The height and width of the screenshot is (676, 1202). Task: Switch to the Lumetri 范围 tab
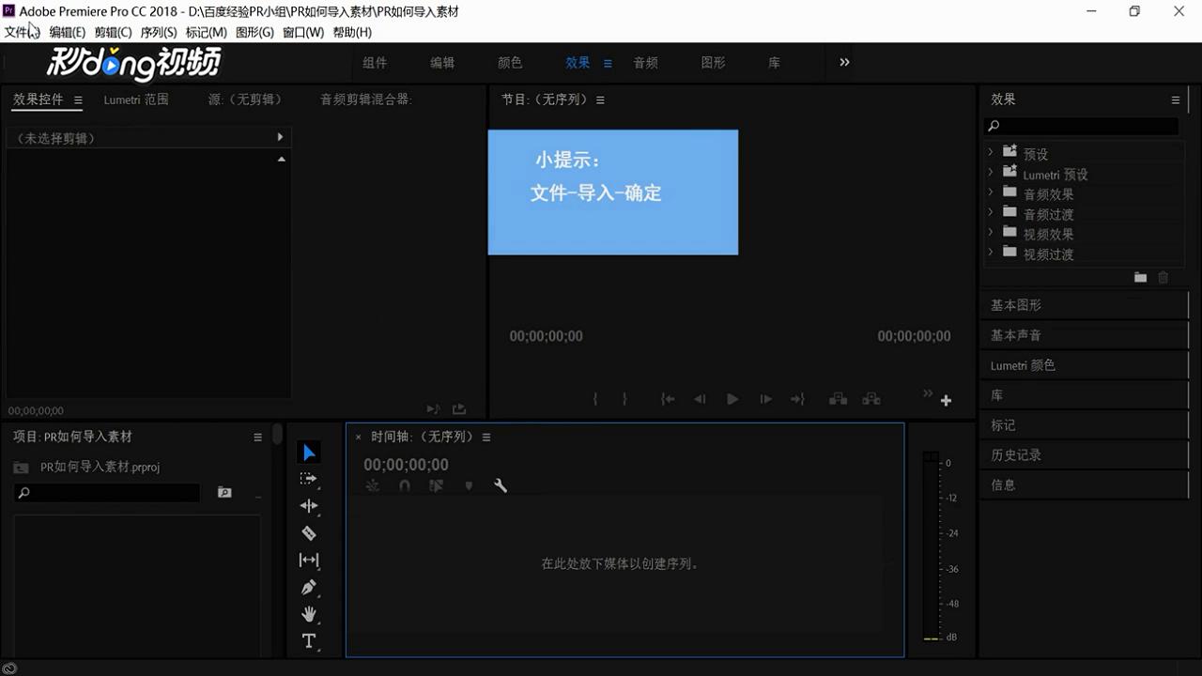coord(136,99)
